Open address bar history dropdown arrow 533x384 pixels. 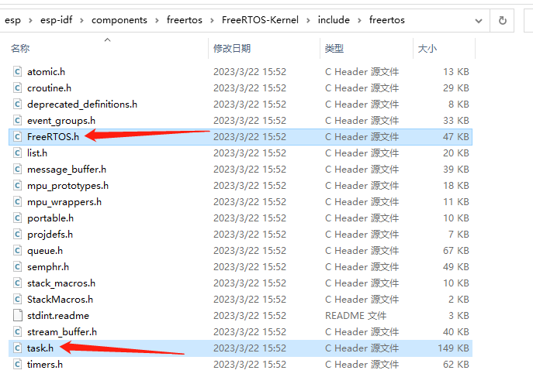click(x=478, y=20)
